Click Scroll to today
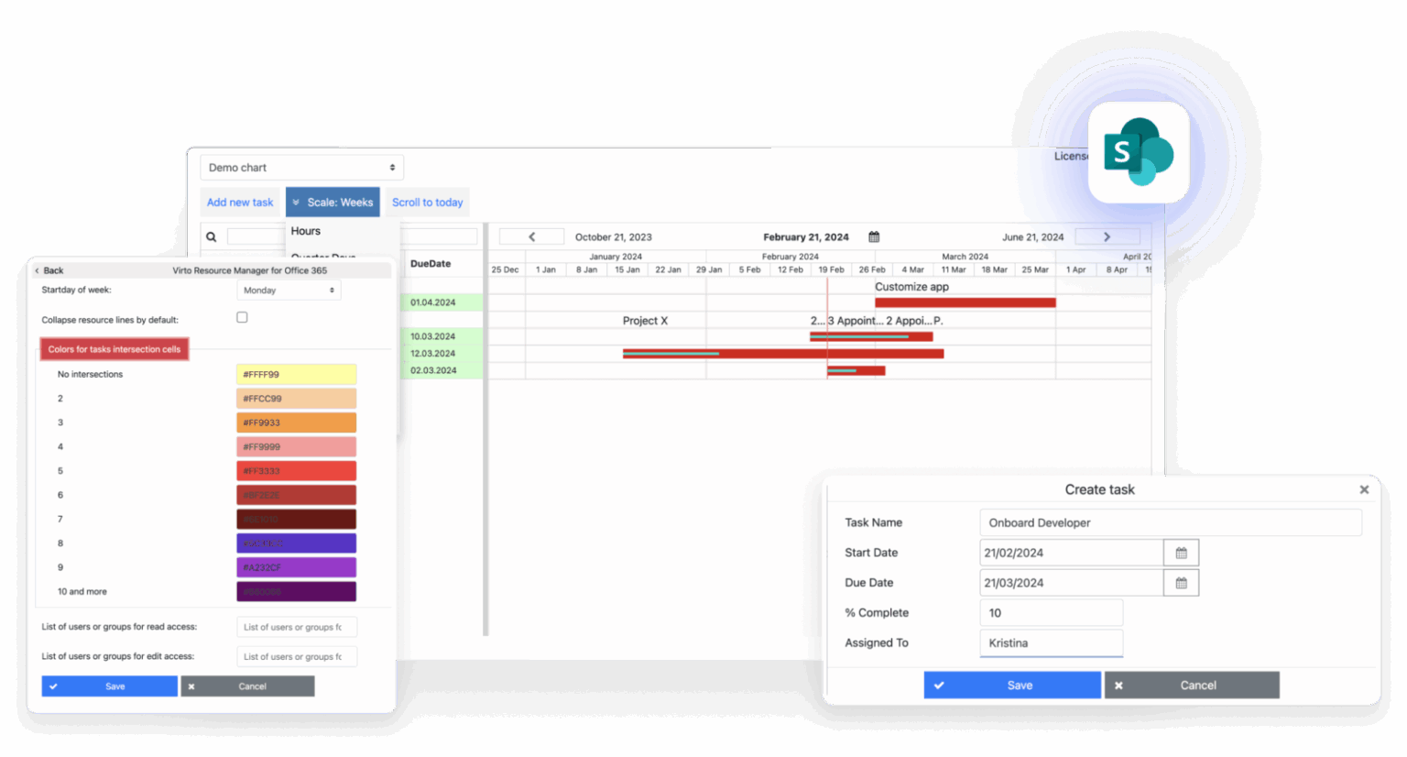The width and height of the screenshot is (1407, 757). point(427,202)
